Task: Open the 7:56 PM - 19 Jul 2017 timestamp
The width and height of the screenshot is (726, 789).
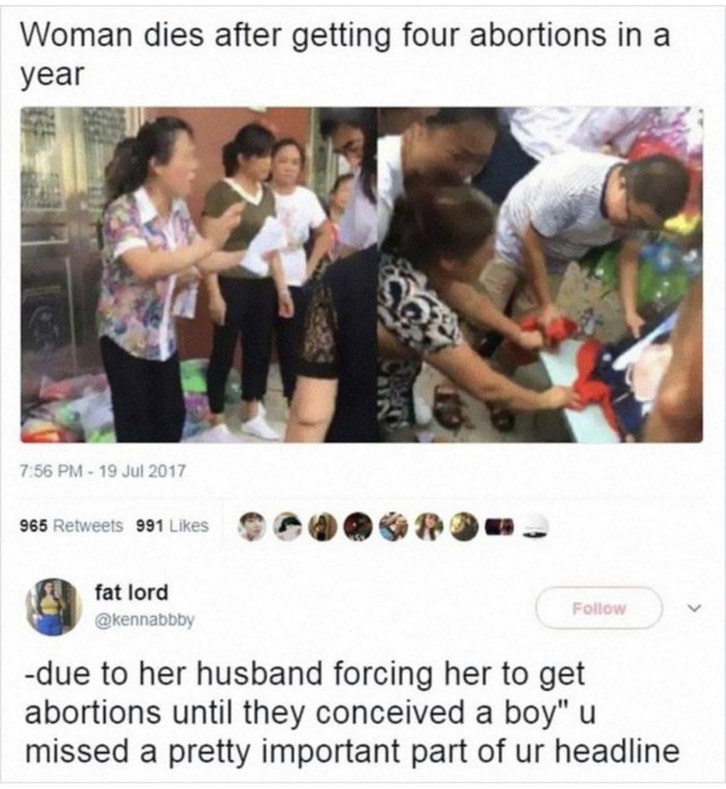Action: tap(102, 471)
